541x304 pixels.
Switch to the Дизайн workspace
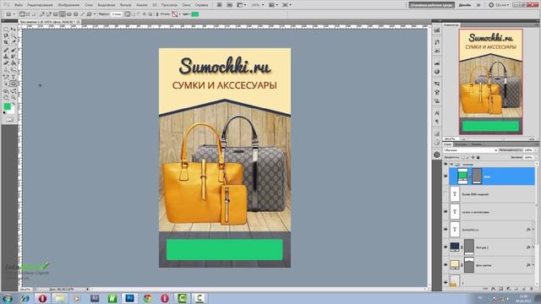(465, 5)
